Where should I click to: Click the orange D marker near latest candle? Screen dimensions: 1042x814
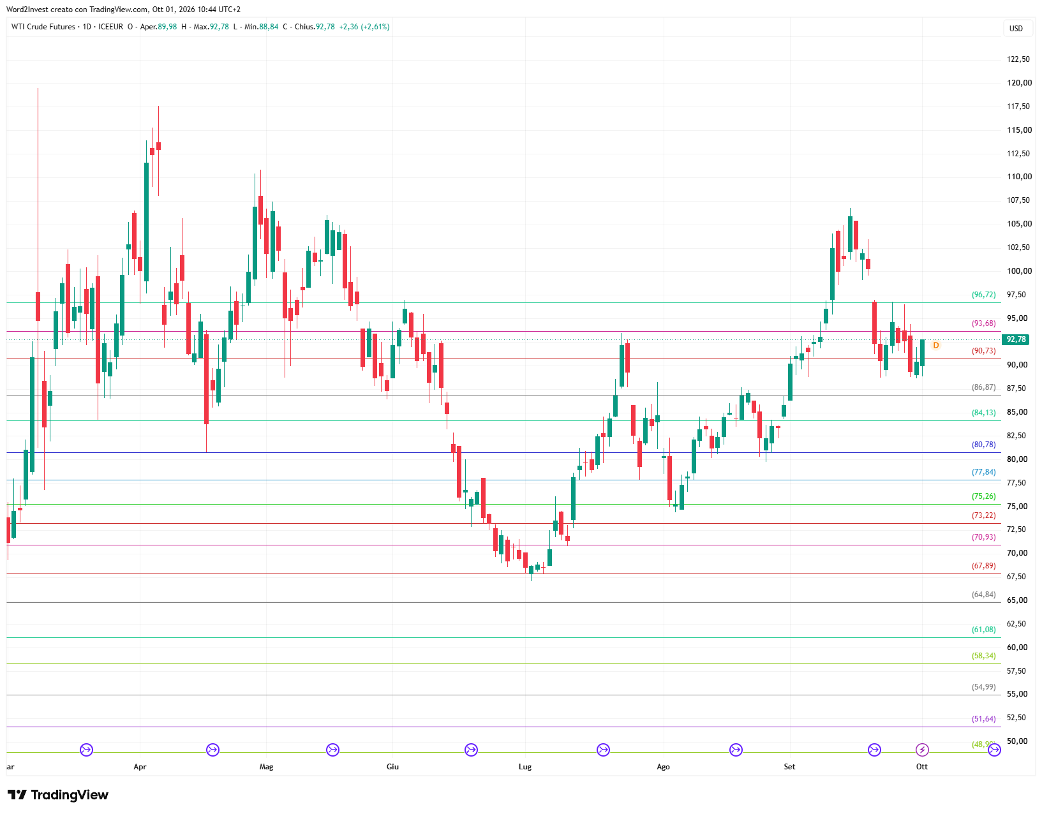(x=936, y=345)
